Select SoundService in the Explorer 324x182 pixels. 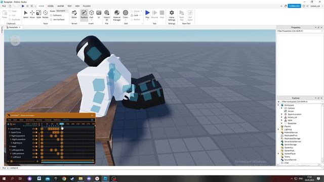(x=290, y=160)
